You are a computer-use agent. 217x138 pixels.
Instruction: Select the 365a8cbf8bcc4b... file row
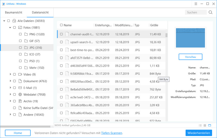[111, 105]
